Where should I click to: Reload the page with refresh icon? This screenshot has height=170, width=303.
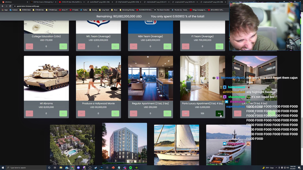click(x=10, y=6)
